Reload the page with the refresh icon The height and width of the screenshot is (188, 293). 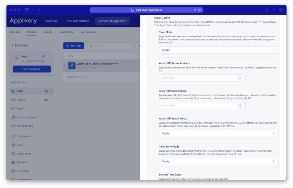(195, 10)
